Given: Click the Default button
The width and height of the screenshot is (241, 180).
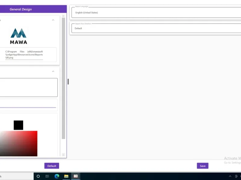Looking at the screenshot, I should [x=52, y=166].
